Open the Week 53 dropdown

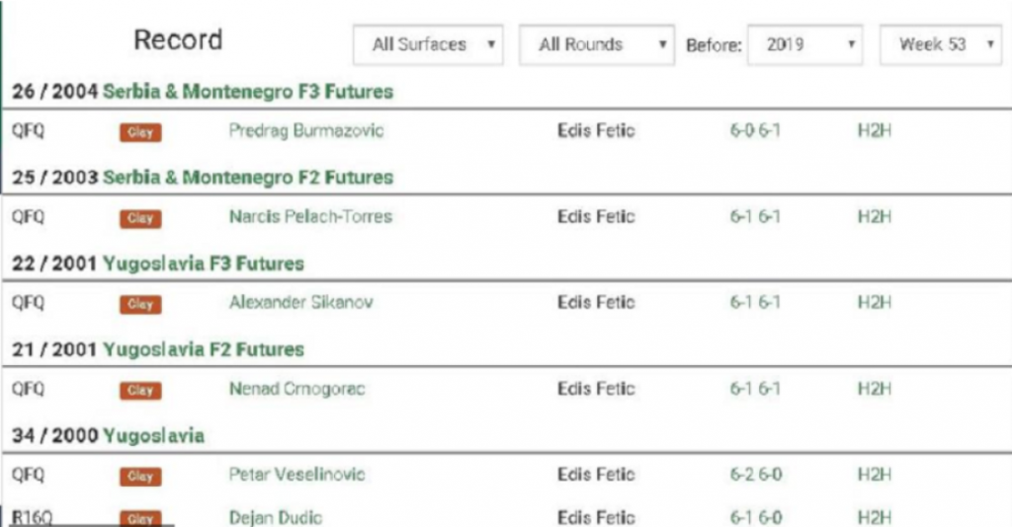click(941, 45)
